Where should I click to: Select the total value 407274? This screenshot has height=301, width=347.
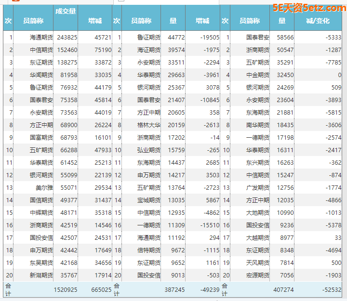click(x=283, y=289)
